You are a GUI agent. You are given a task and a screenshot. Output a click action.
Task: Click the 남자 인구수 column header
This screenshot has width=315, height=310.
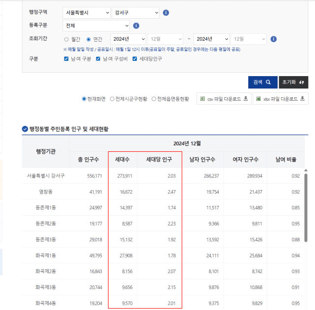click(x=202, y=160)
